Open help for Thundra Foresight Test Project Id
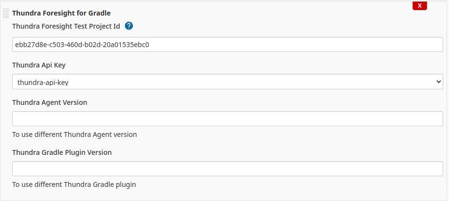 point(129,26)
